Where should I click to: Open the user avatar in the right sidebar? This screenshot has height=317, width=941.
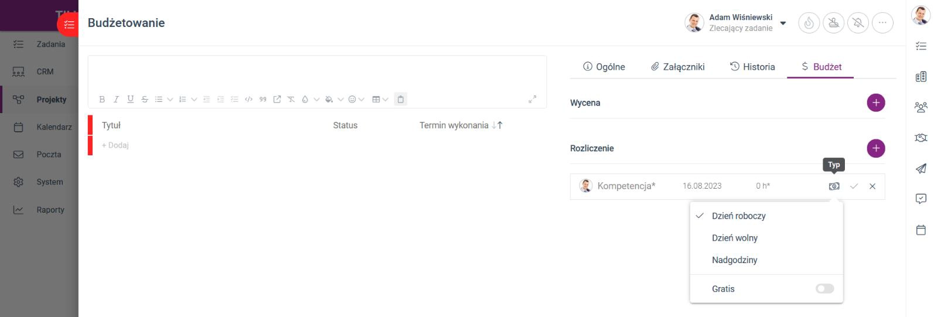[x=921, y=15]
